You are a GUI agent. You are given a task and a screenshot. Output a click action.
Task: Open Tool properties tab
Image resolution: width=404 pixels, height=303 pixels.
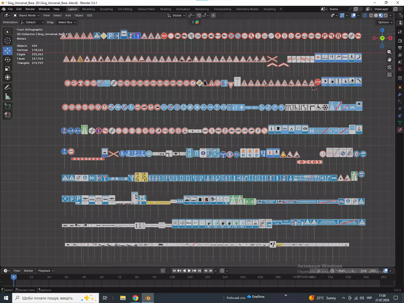click(x=400, y=32)
